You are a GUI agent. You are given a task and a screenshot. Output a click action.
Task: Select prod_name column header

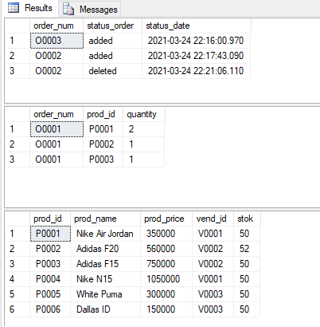105,219
